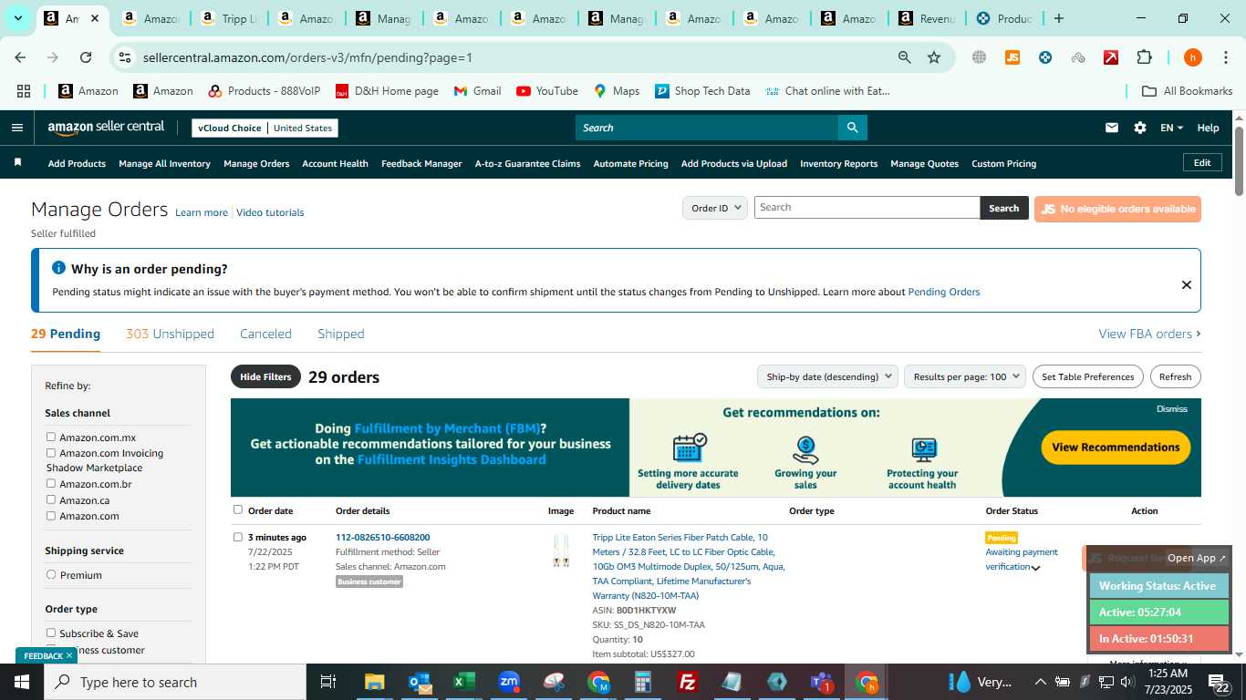Open the Pending Orders learn more link

(x=943, y=292)
